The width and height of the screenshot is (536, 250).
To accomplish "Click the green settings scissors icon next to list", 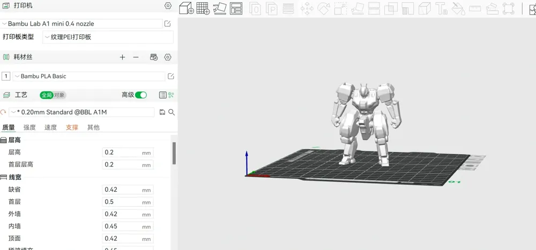I will [172, 95].
